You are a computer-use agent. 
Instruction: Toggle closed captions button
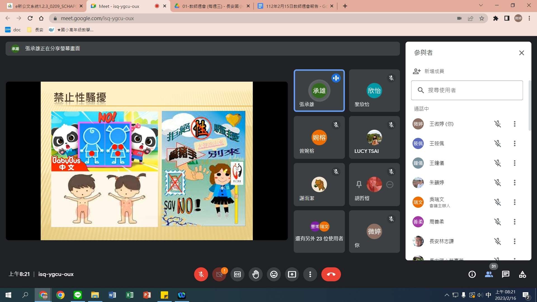(237, 274)
